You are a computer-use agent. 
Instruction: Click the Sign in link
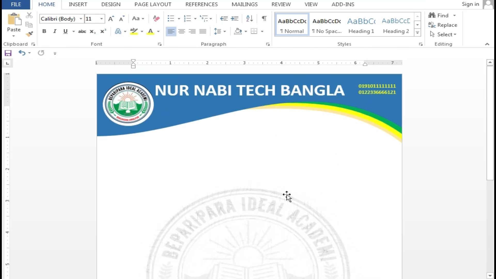(x=470, y=4)
